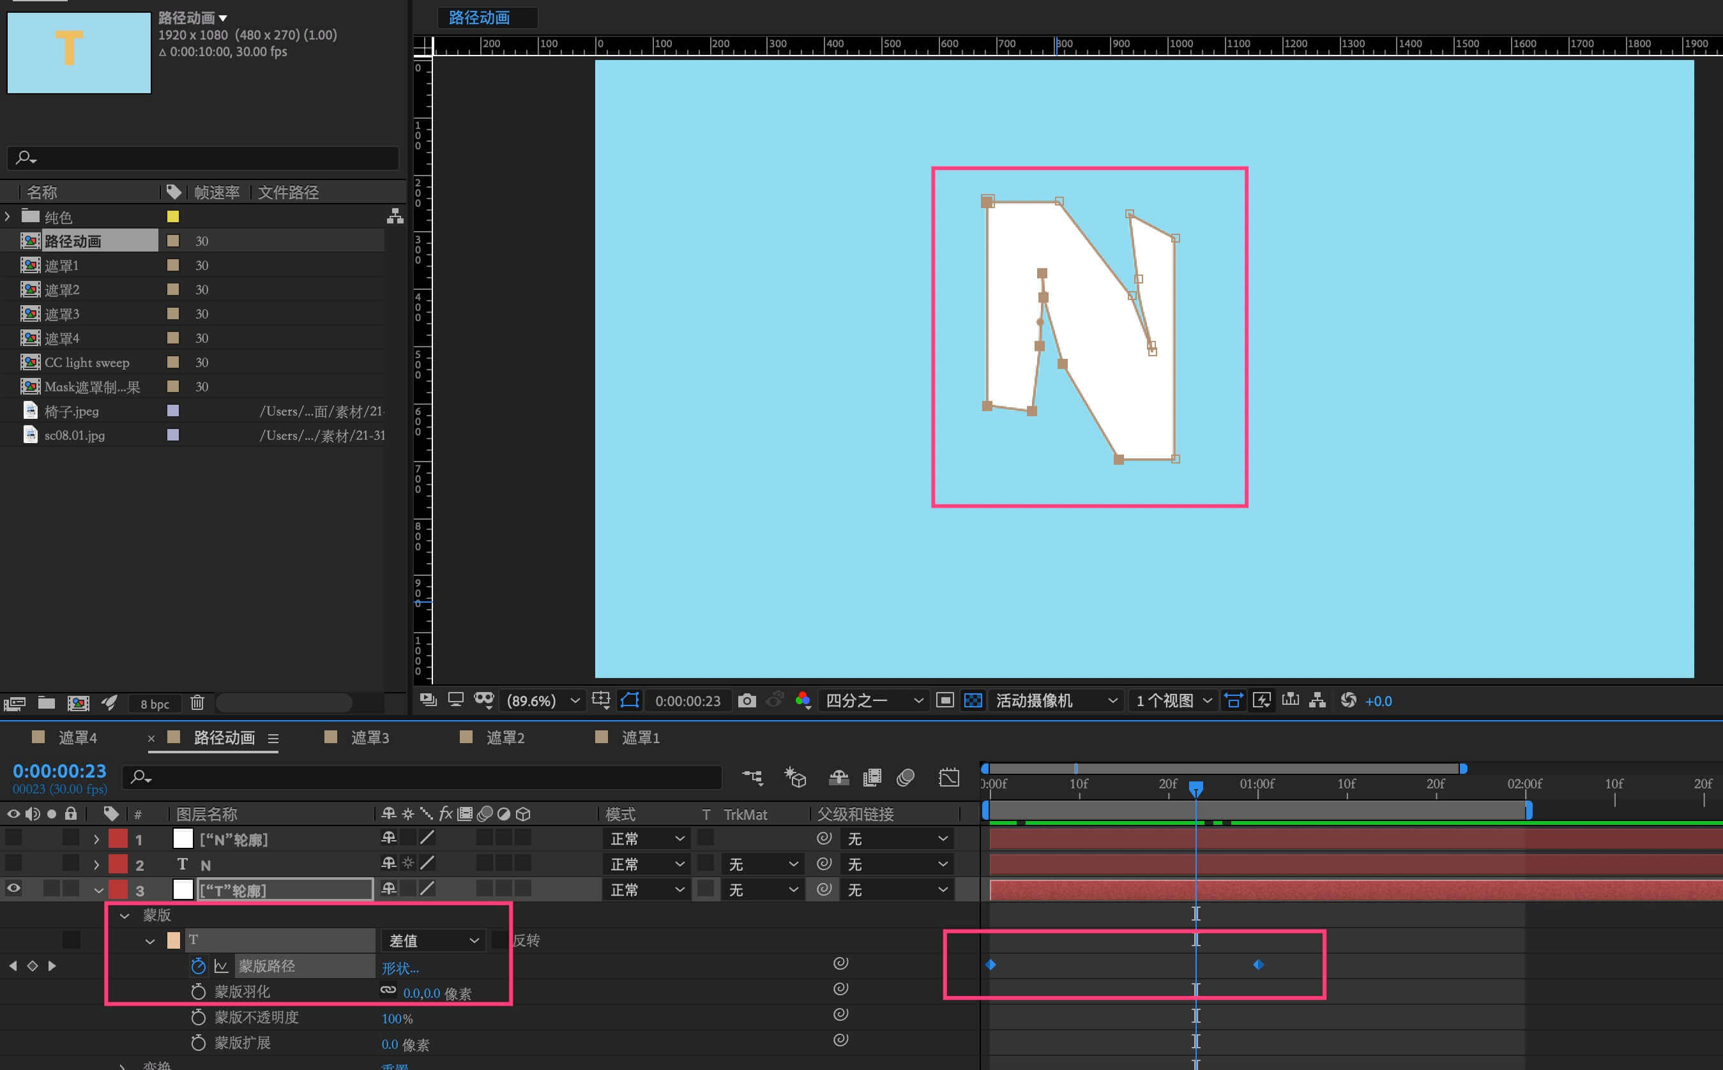Click the Show Channel RGB icon
This screenshot has width=1723, height=1070.
click(x=803, y=700)
